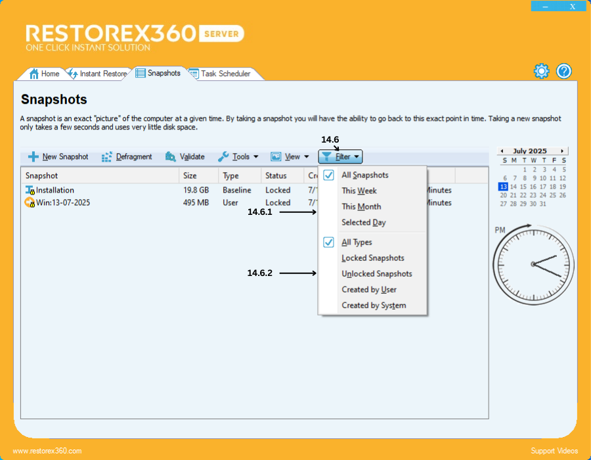Select July 20 in the calendar

(x=504, y=195)
